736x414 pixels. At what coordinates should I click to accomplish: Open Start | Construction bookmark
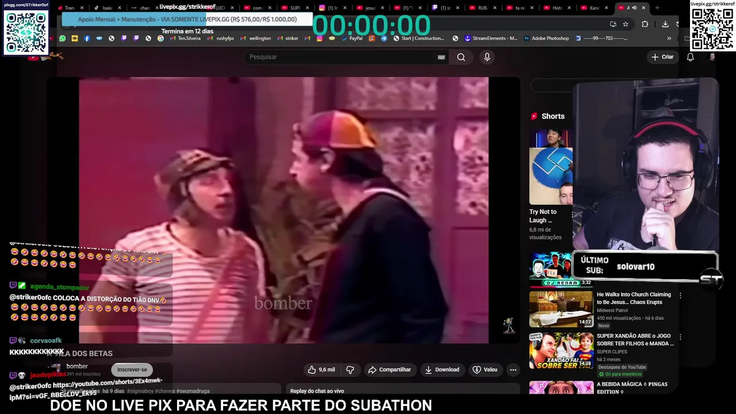point(419,39)
